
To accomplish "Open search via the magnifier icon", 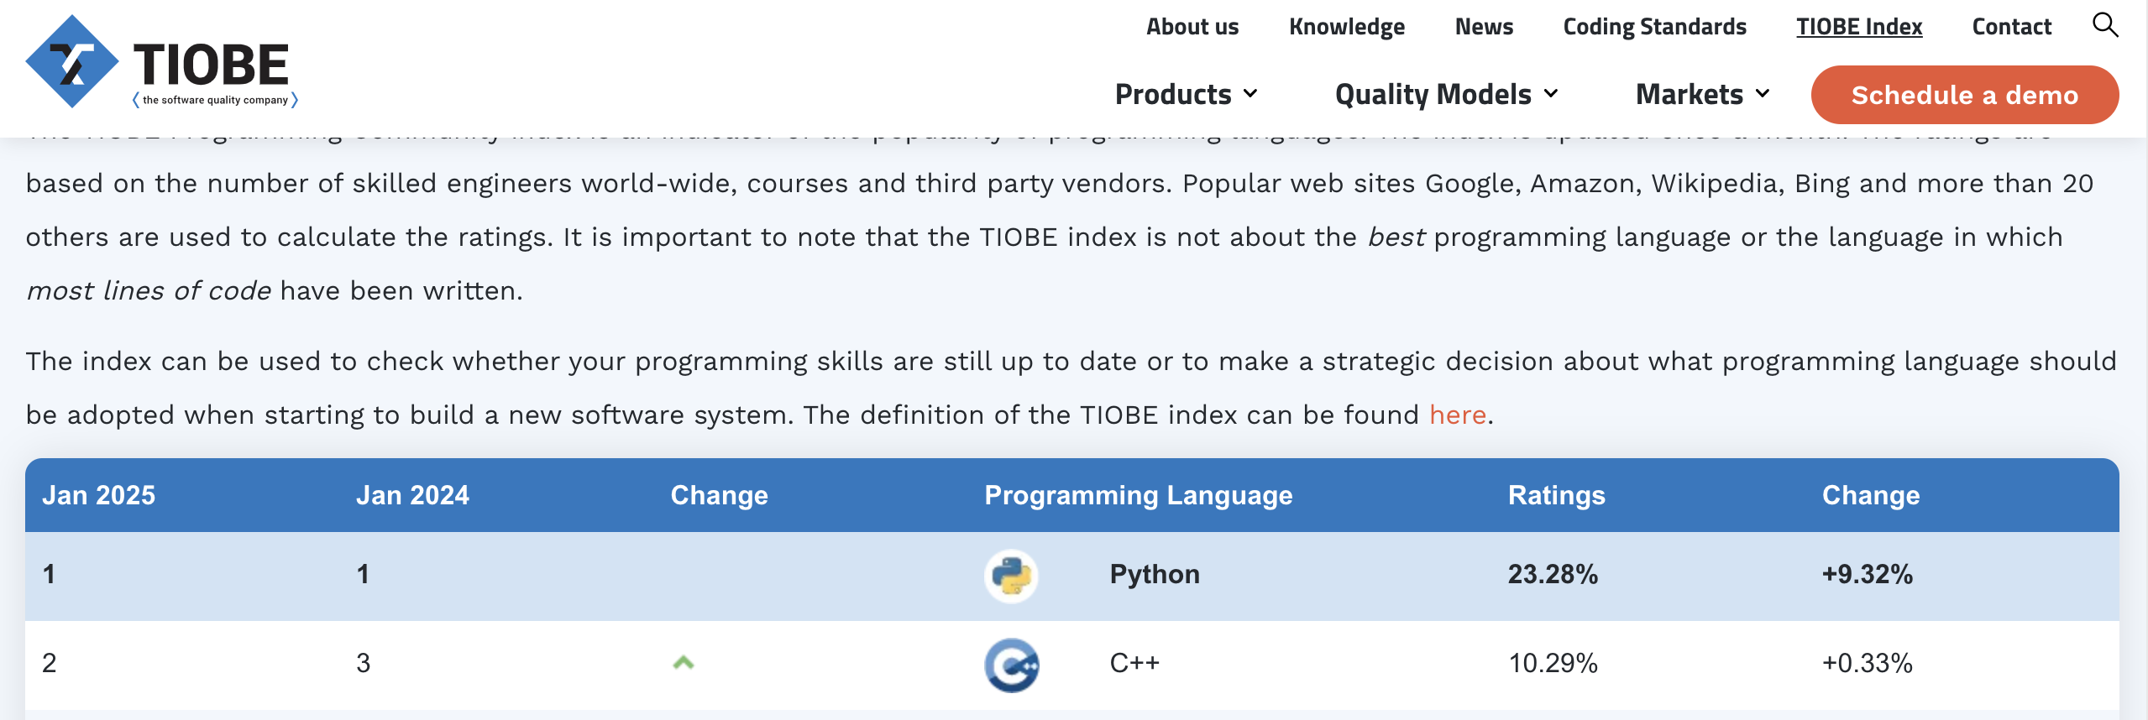I will (x=2104, y=25).
